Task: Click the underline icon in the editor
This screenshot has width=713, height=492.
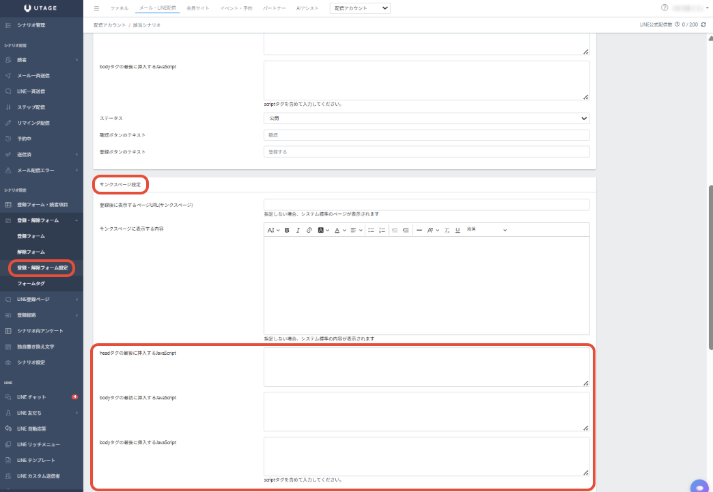Action: 457,231
